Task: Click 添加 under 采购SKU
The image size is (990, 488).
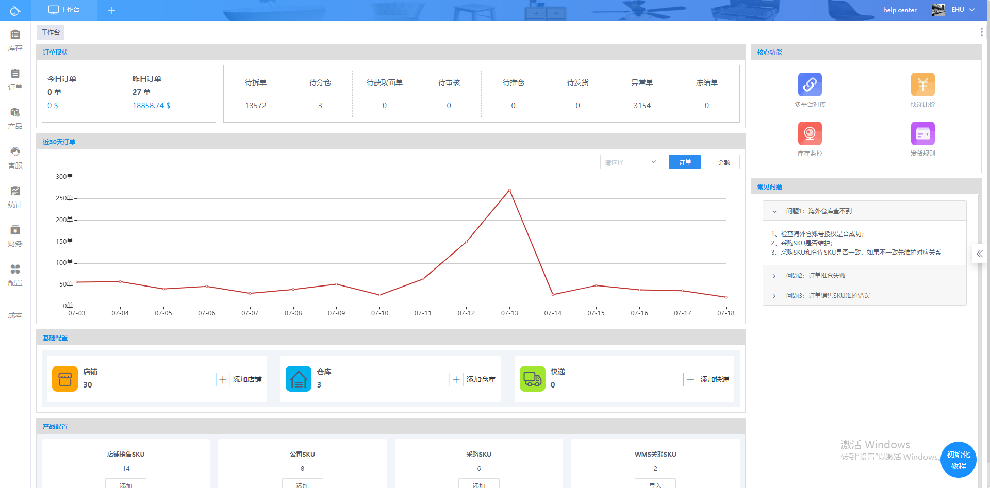Action: 479,484
